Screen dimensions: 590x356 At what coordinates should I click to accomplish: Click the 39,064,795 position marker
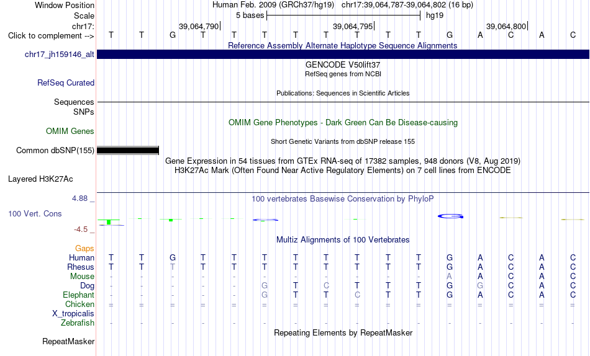353,26
